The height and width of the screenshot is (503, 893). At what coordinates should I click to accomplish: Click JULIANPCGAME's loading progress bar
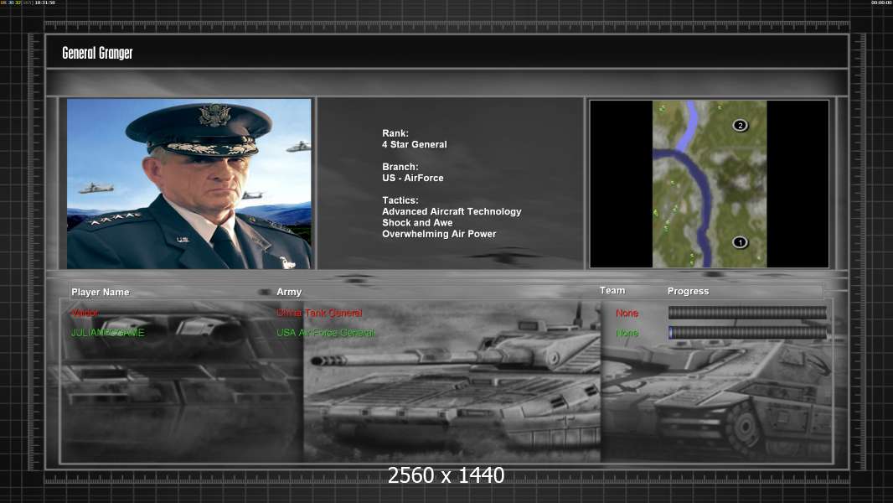pos(747,333)
